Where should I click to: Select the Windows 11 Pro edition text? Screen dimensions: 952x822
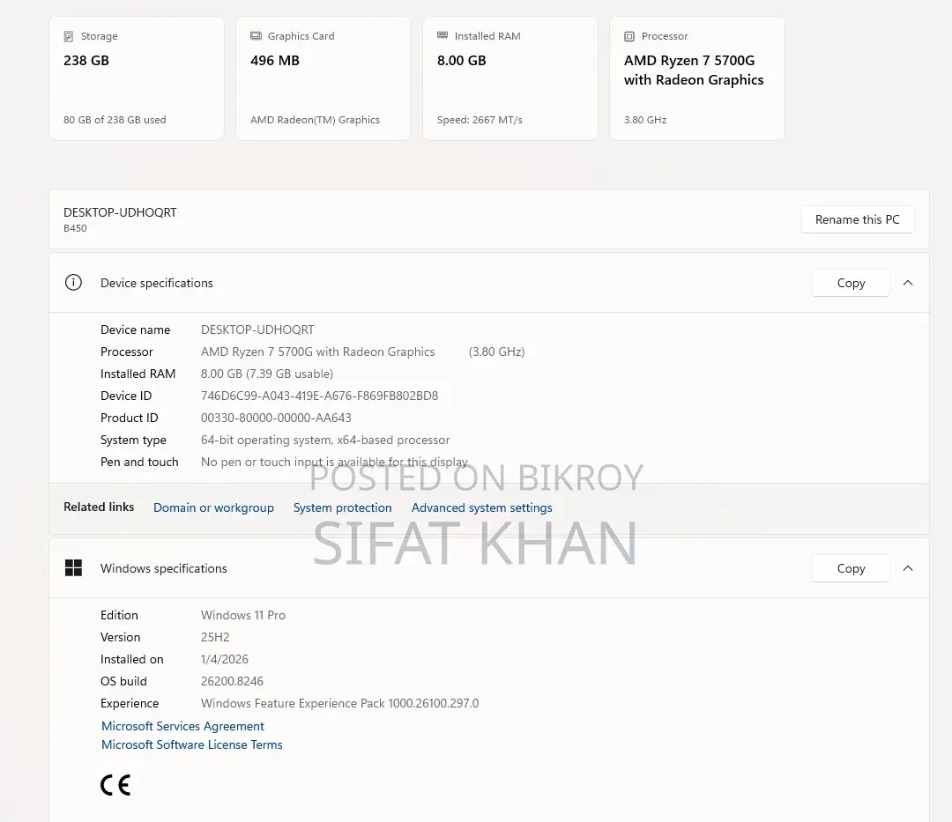tap(243, 615)
